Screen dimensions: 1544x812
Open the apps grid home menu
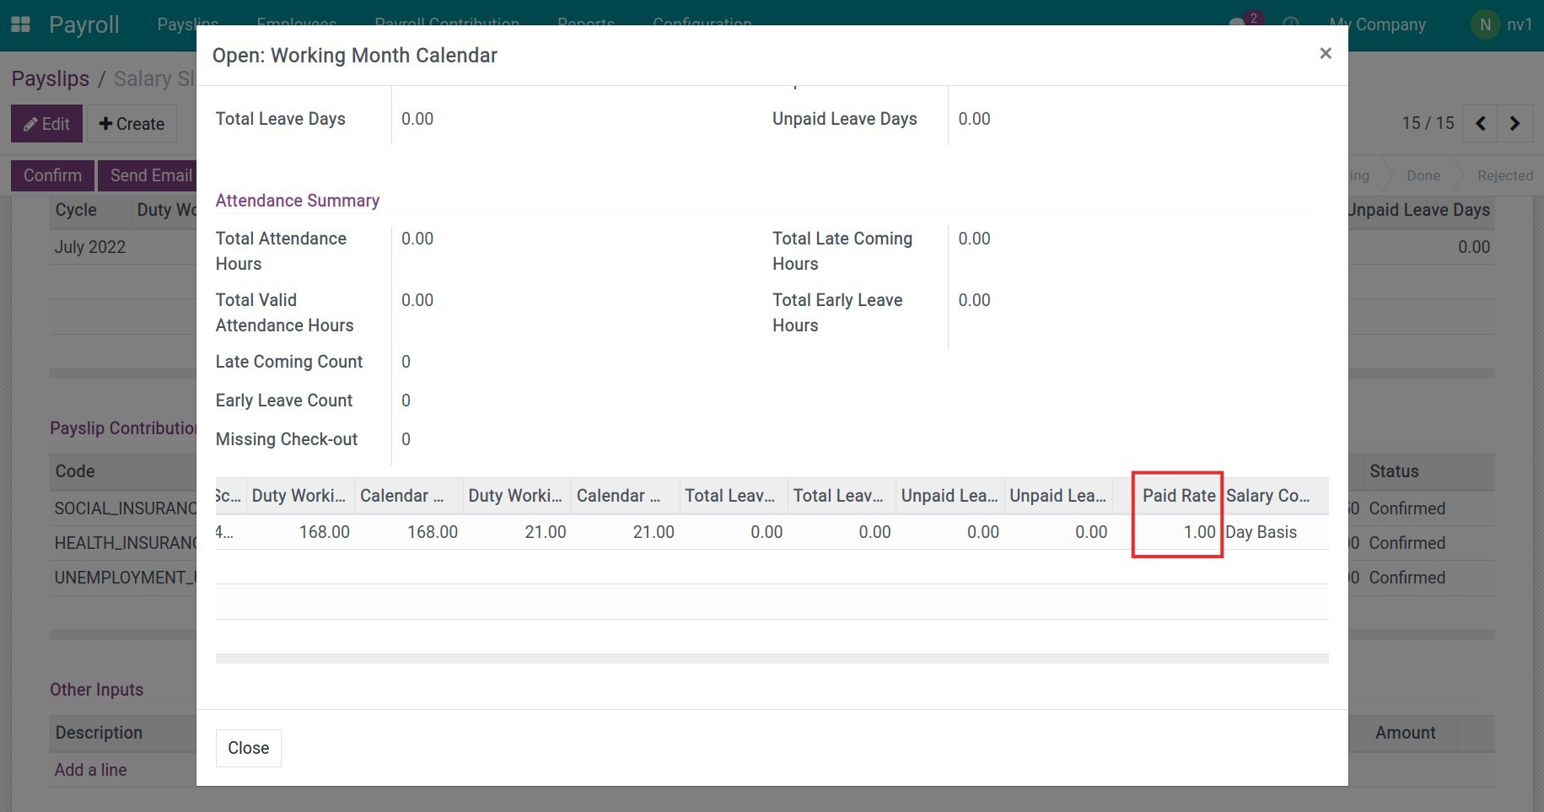click(x=20, y=24)
